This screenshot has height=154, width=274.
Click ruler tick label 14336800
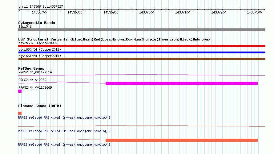click(x=75, y=12)
